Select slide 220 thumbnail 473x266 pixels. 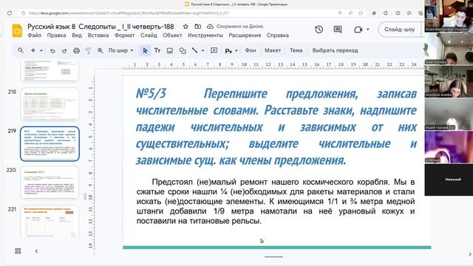(50, 183)
